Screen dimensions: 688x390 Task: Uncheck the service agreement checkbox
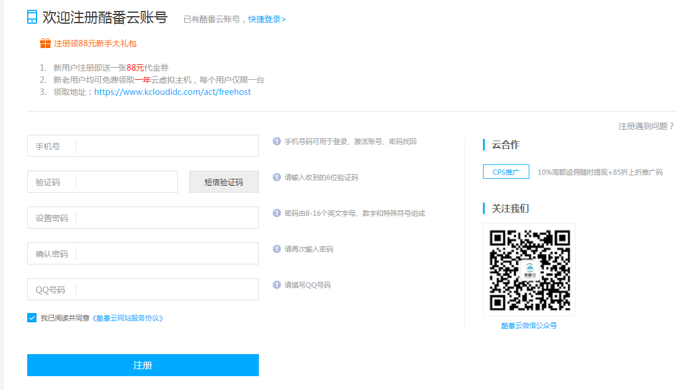tap(32, 318)
